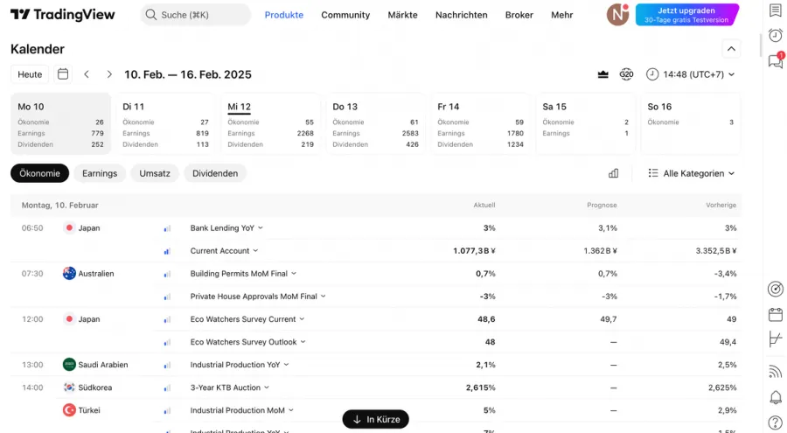Open watchlist panel in right sidebar
Screen dimensions: 787x433
[x=776, y=10]
